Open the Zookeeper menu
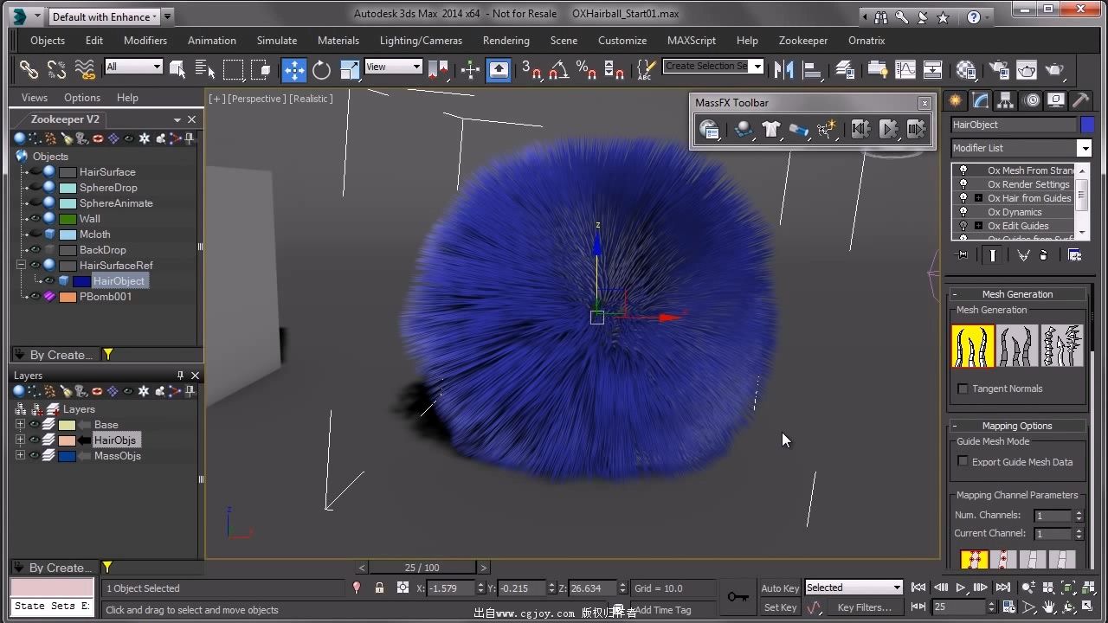Screen dimensions: 1108x623 803,41
